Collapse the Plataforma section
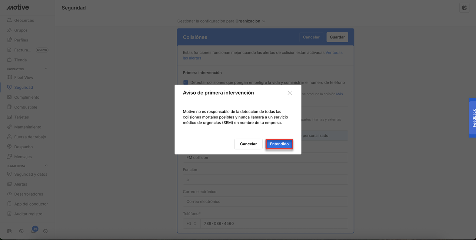 (x=46, y=166)
